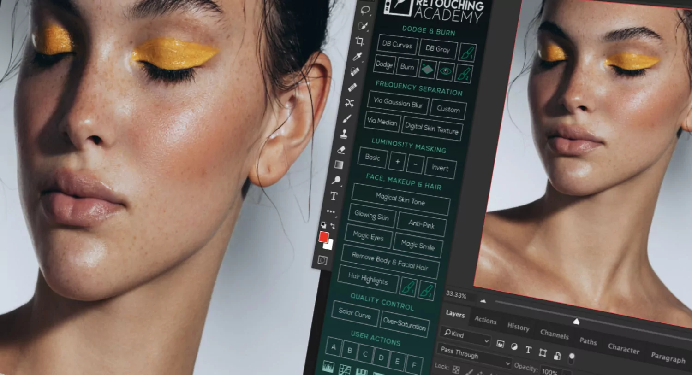Choose the Type tool in the toolbar
The height and width of the screenshot is (375, 692).
[x=333, y=195]
